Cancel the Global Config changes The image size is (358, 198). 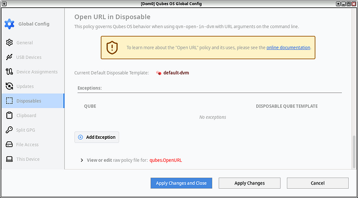(318, 183)
